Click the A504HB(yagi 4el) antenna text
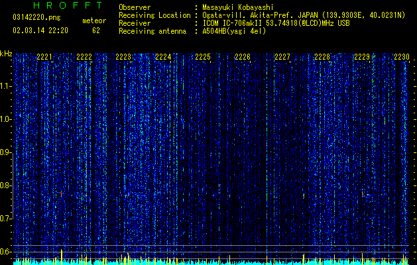417x265 pixels. coord(234,31)
